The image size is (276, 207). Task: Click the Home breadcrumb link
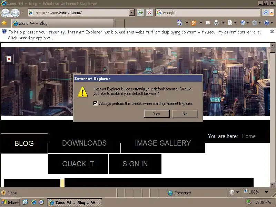(x=249, y=136)
